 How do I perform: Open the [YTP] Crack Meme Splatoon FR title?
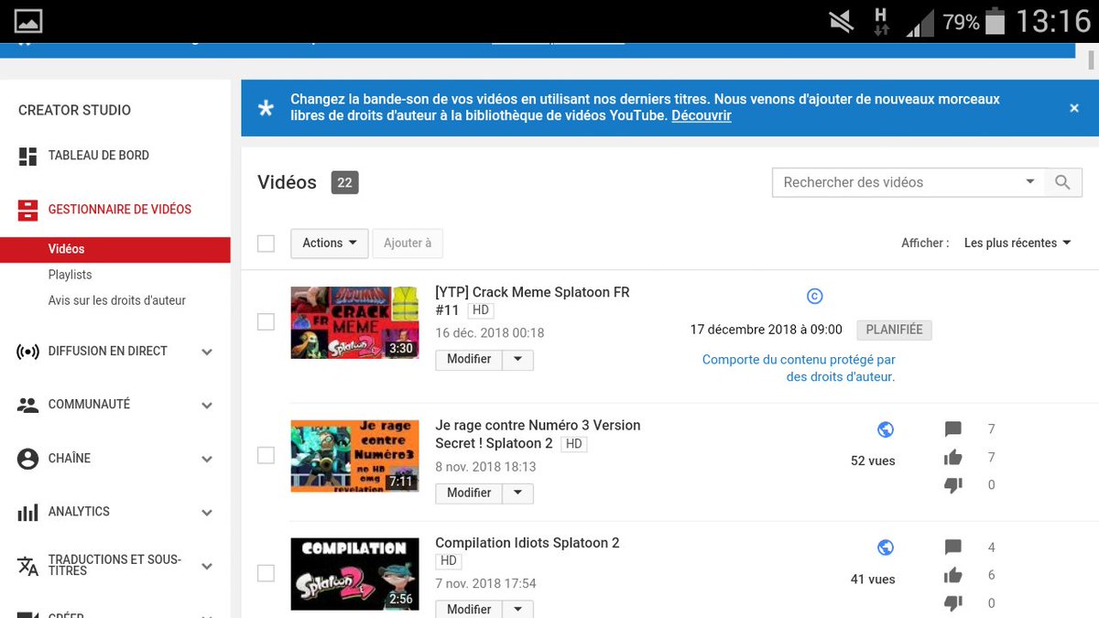click(x=532, y=301)
